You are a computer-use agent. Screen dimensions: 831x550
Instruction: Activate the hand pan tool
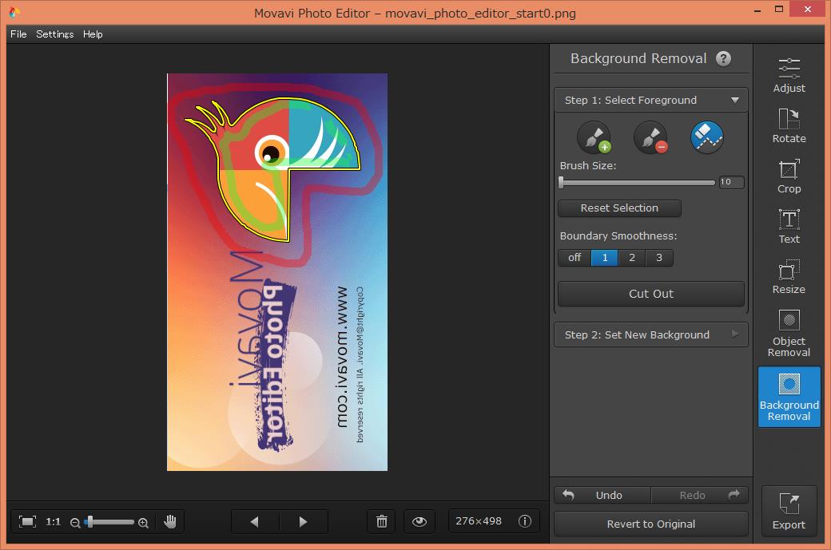170,521
